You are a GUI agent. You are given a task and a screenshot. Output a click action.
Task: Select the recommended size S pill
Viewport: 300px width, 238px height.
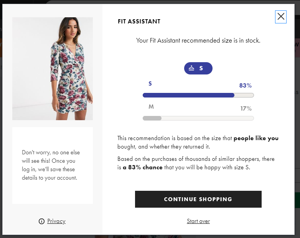[198, 68]
